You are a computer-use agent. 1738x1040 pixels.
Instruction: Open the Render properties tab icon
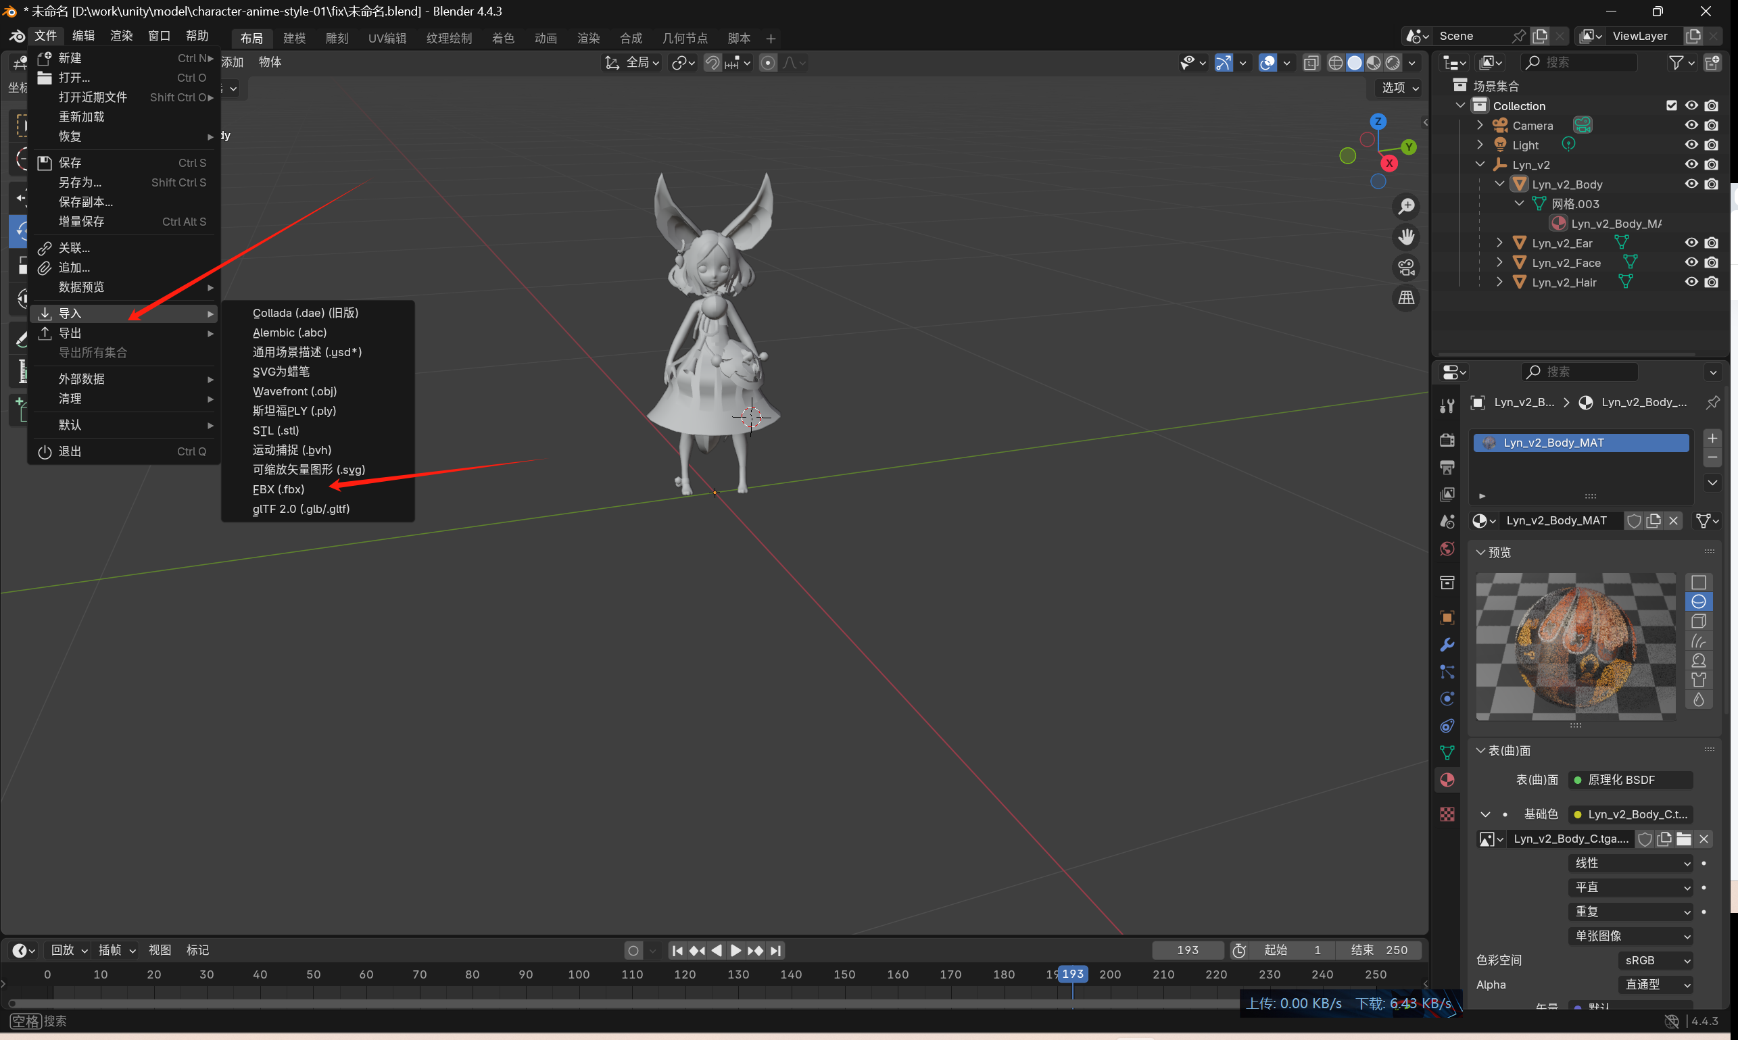point(1447,440)
